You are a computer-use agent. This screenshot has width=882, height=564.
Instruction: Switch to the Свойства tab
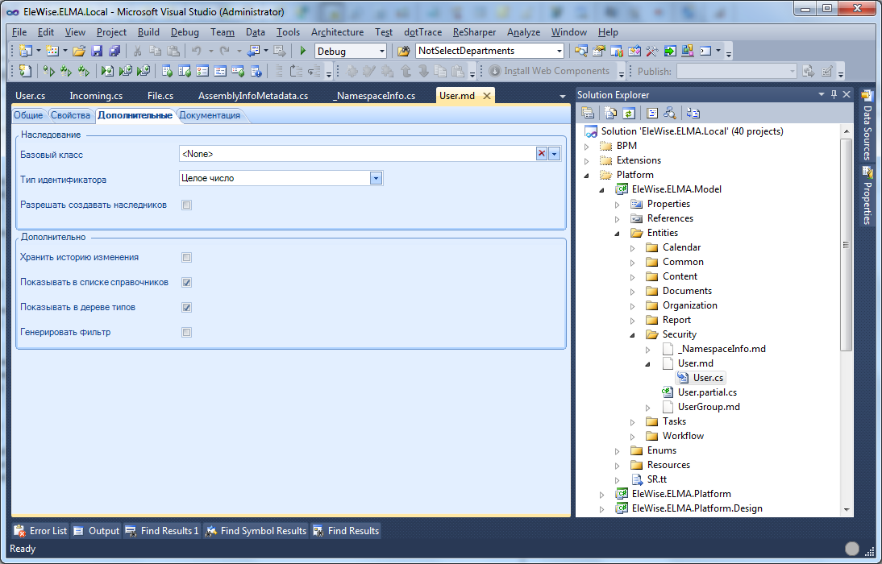point(70,115)
